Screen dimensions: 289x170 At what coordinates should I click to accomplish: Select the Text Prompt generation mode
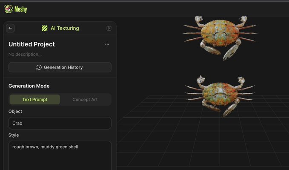coord(35,100)
